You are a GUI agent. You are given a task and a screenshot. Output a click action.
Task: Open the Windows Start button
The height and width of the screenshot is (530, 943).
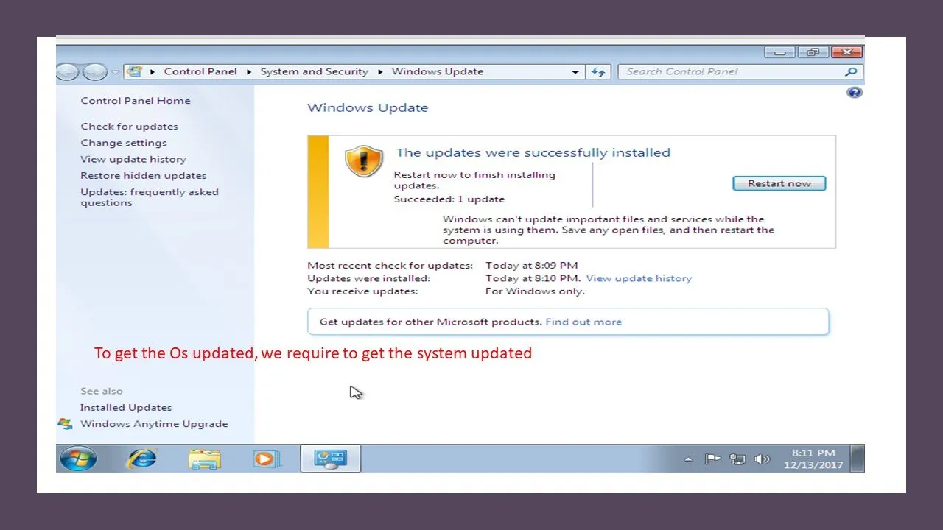pyautogui.click(x=78, y=459)
